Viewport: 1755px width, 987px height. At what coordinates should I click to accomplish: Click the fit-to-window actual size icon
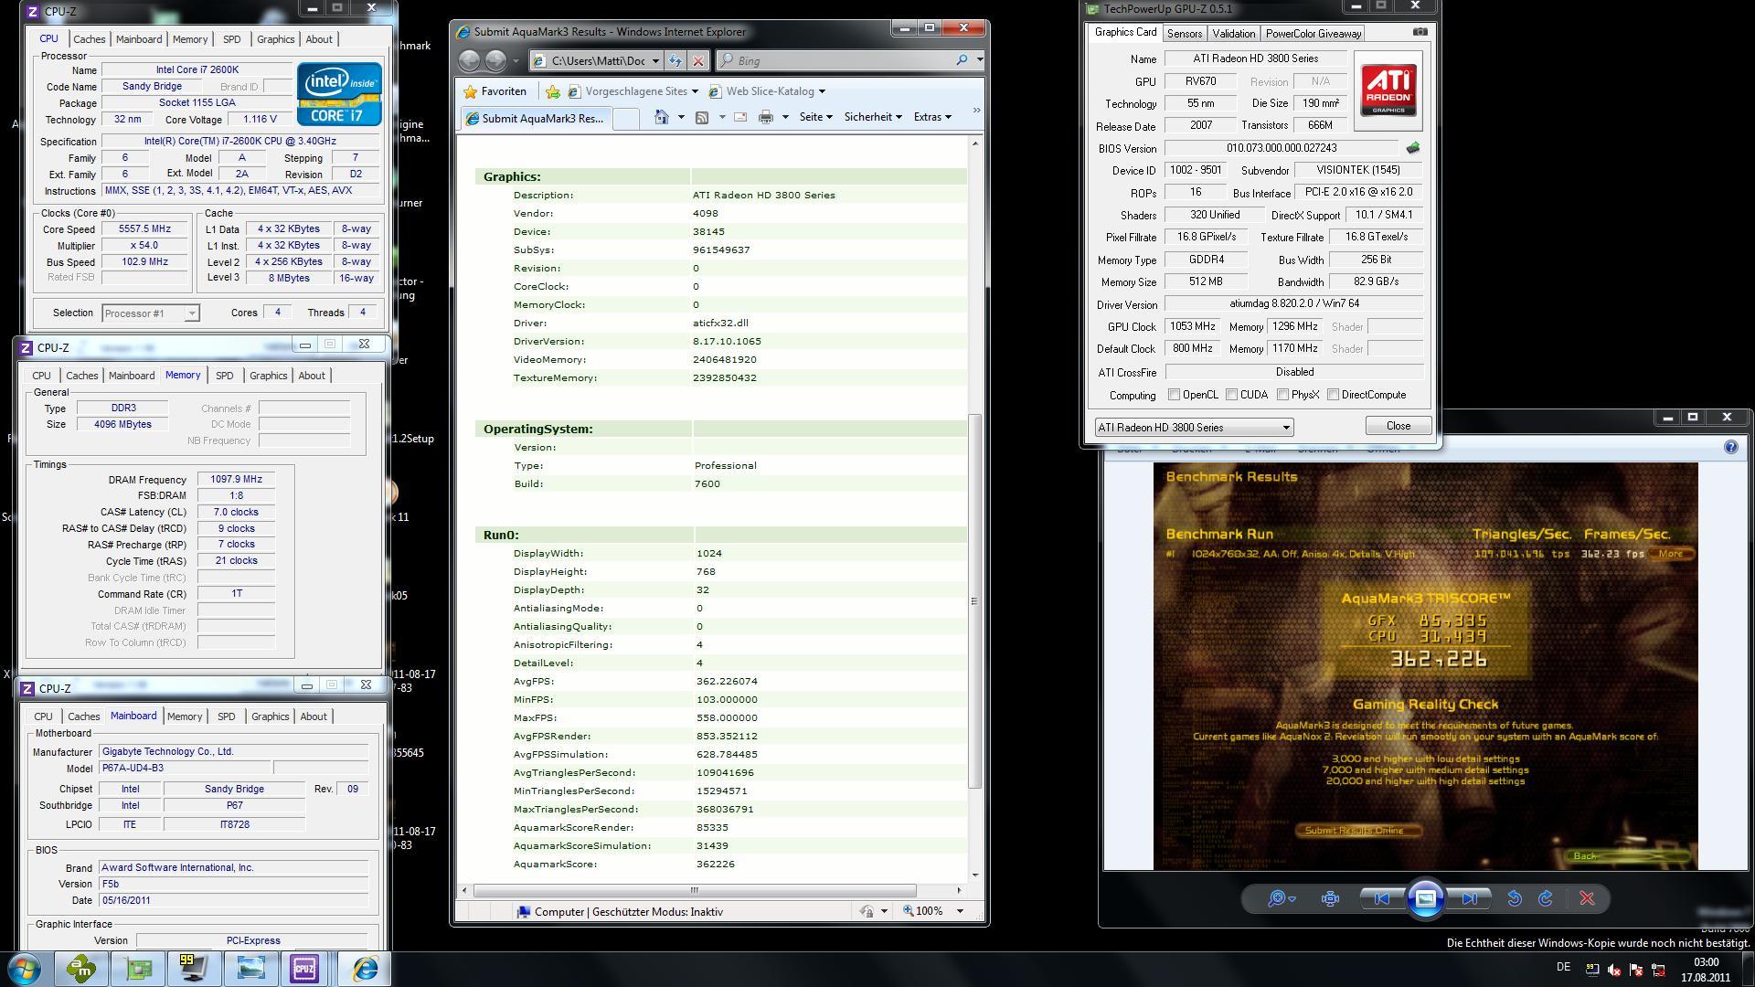coord(1330,898)
